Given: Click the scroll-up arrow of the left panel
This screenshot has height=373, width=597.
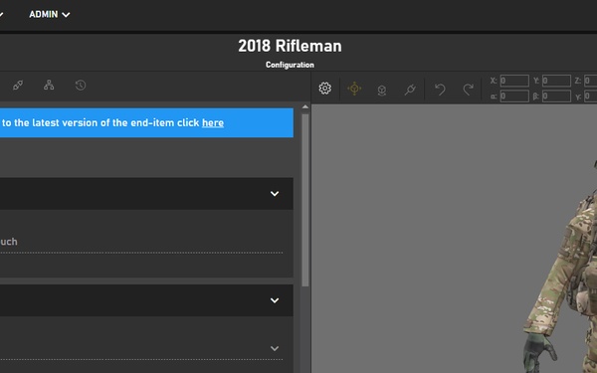Looking at the screenshot, I should (x=305, y=107).
